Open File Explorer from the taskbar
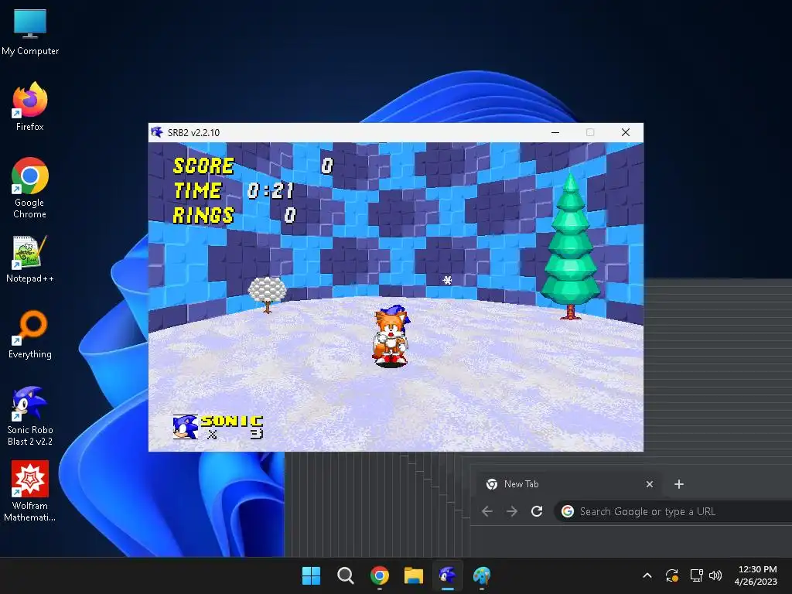Screen dimensions: 792x594 (x=414, y=575)
